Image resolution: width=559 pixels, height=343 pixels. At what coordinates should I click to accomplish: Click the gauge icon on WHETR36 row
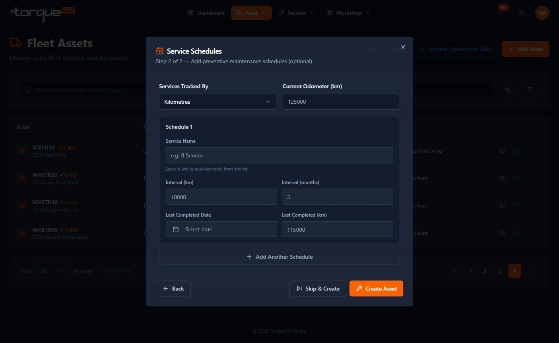pyautogui.click(x=516, y=178)
